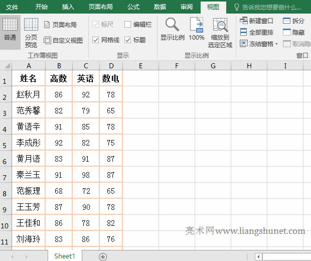Switch to the 数据 data tab
Viewport: 311px width, 261px height.
[x=160, y=7]
